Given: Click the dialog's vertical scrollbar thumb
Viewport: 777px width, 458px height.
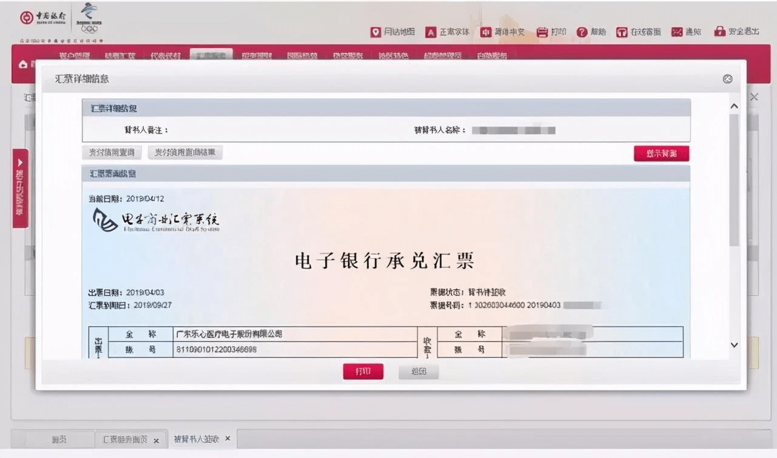Looking at the screenshot, I should [x=734, y=179].
